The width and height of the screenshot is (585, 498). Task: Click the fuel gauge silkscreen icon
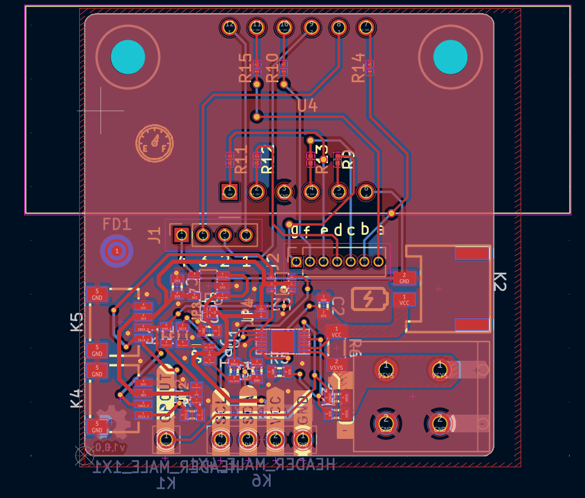coord(155,144)
